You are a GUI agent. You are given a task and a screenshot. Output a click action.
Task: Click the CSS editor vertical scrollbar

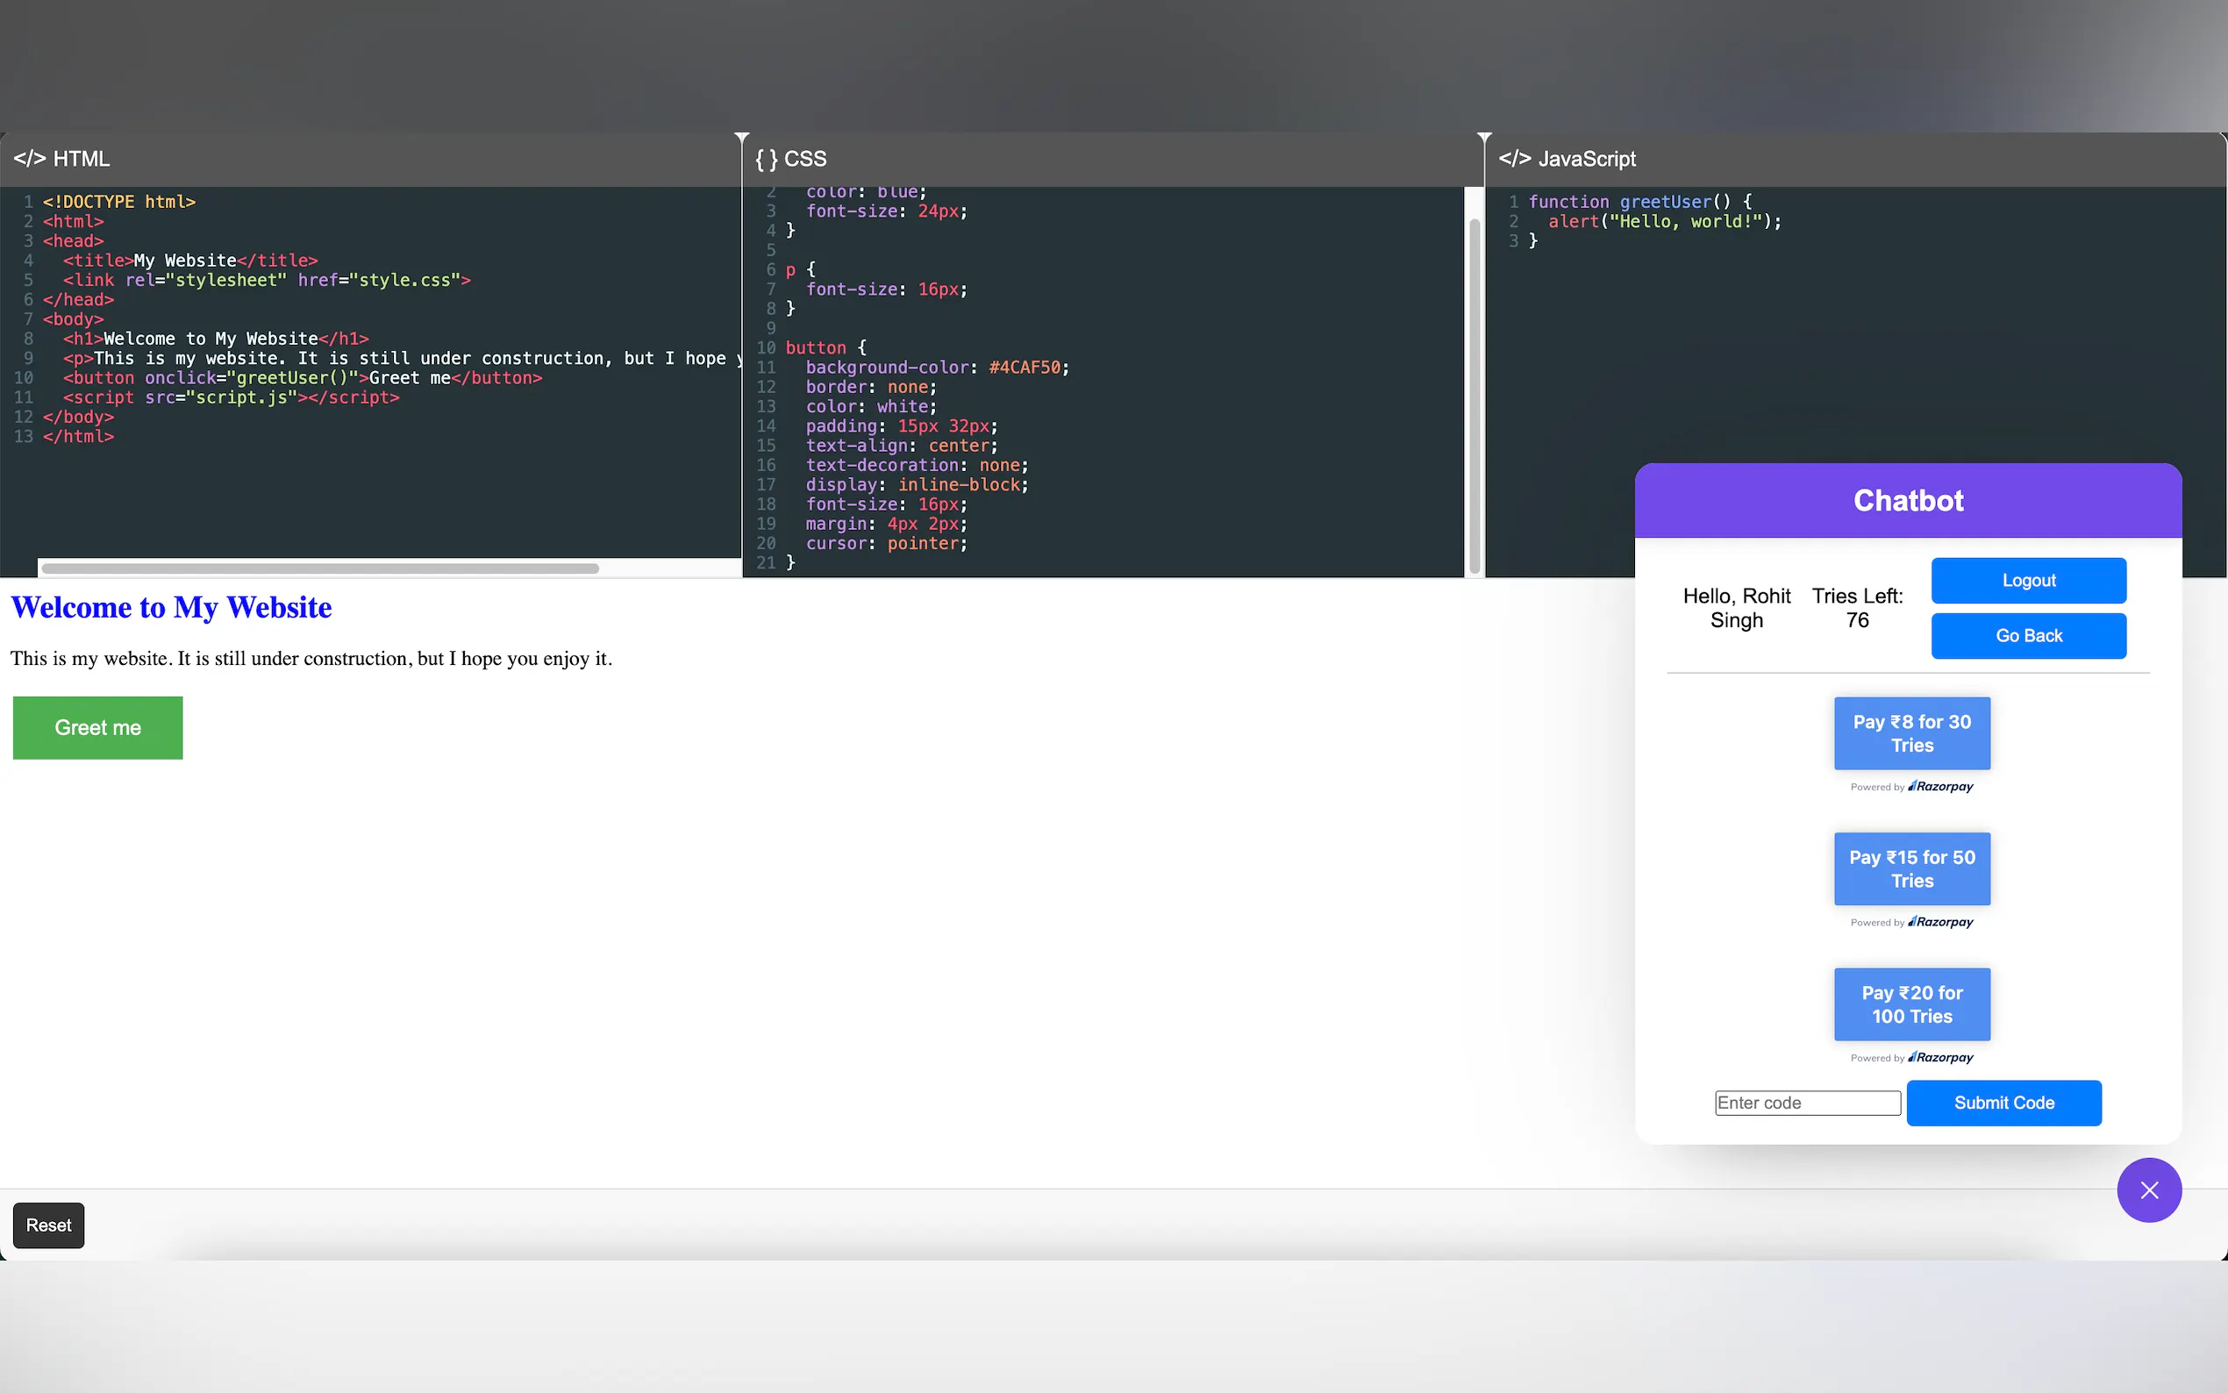coord(1474,396)
